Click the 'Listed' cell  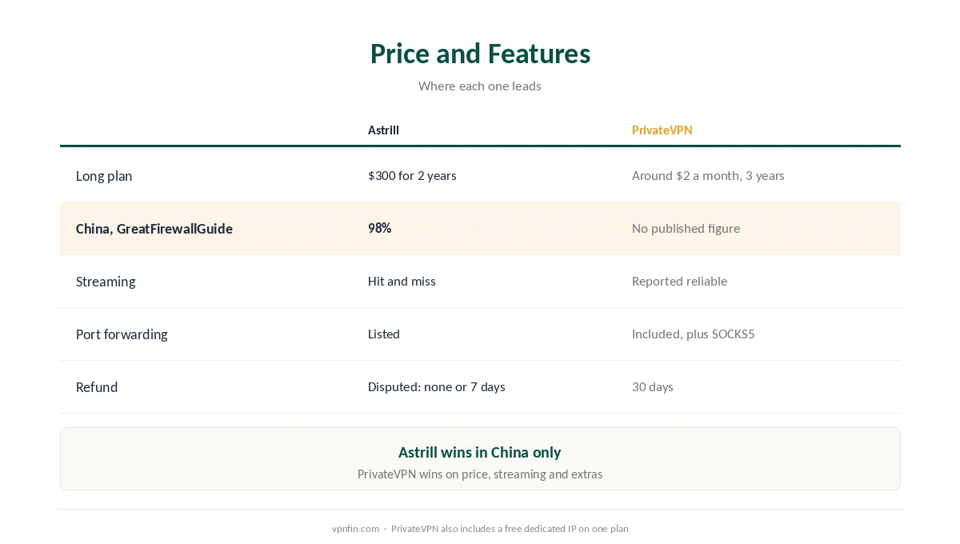pos(384,334)
